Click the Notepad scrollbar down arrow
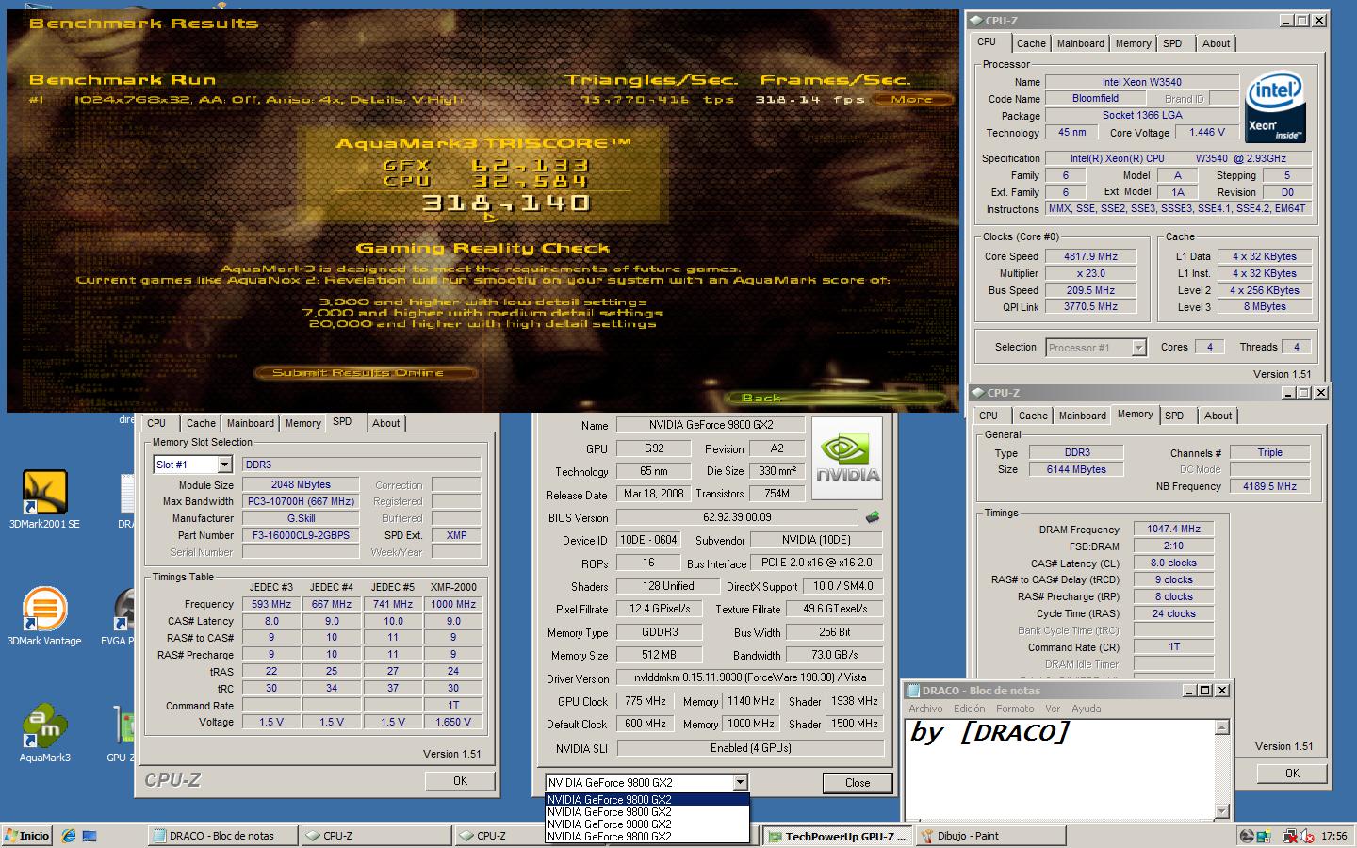The image size is (1357, 848). pos(1222,811)
